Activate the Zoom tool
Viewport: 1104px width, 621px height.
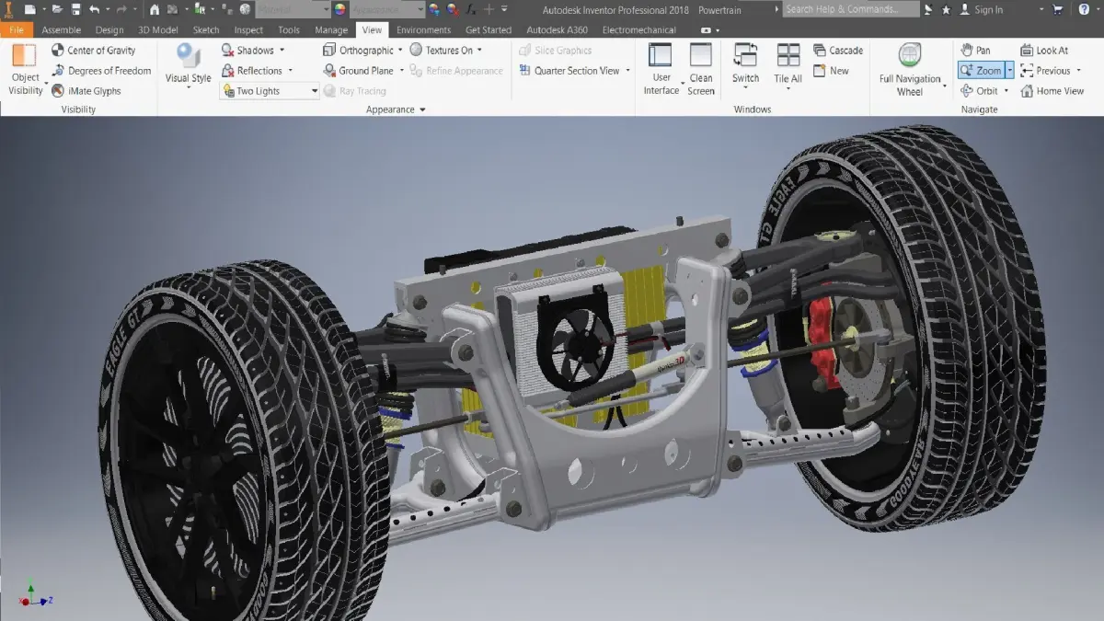pyautogui.click(x=981, y=71)
